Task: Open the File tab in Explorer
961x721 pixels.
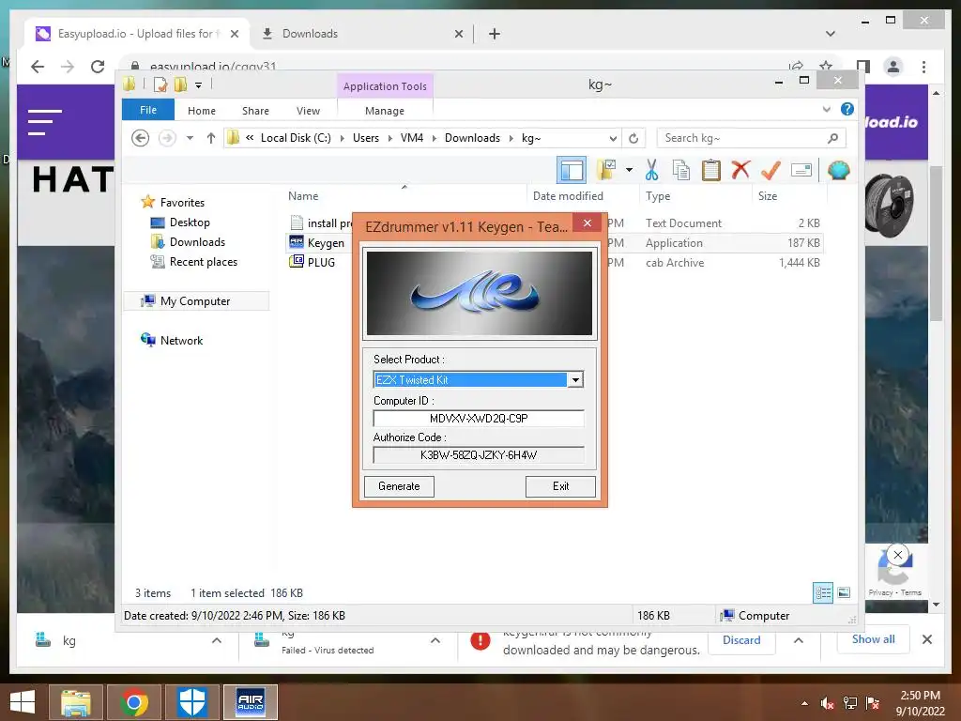Action: pyautogui.click(x=148, y=111)
